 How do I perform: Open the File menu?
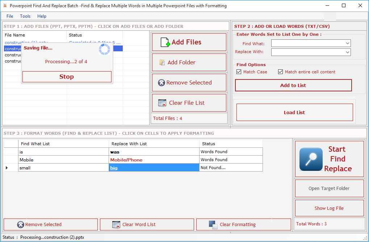(x=10, y=16)
